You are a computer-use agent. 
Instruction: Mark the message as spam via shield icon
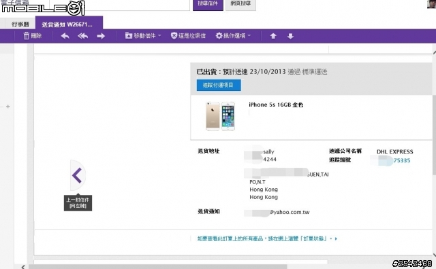click(x=188, y=36)
